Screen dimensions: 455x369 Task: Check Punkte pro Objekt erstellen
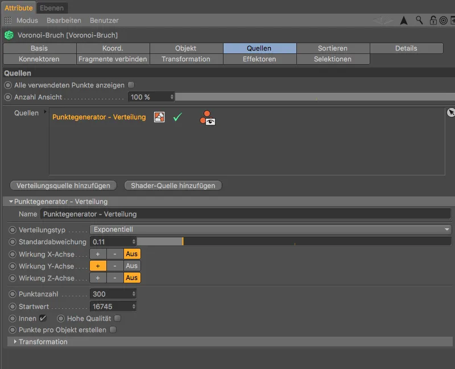pyautogui.click(x=113, y=330)
